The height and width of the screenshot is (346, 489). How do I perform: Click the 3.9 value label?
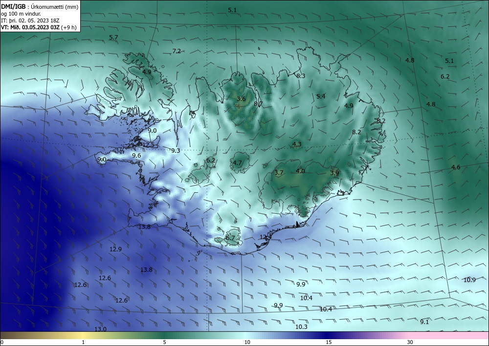point(334,173)
